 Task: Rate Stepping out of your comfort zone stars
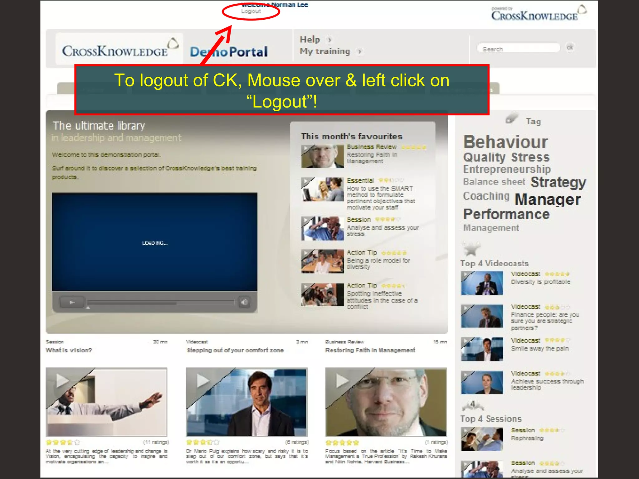click(x=203, y=442)
